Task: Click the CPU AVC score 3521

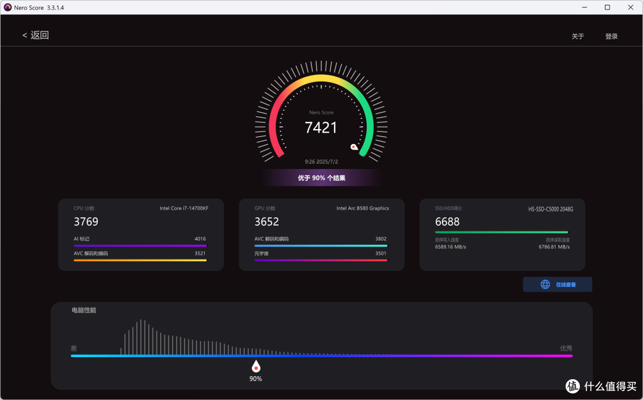Action: 200,254
